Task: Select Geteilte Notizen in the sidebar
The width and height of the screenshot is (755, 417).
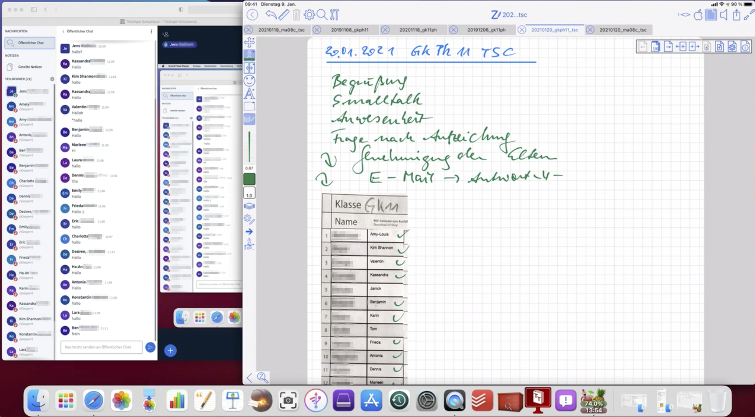Action: point(30,67)
